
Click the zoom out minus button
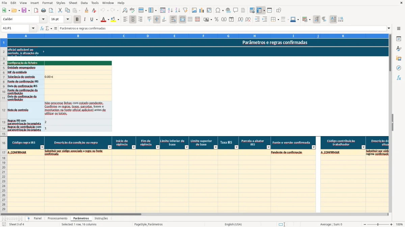[365, 224]
